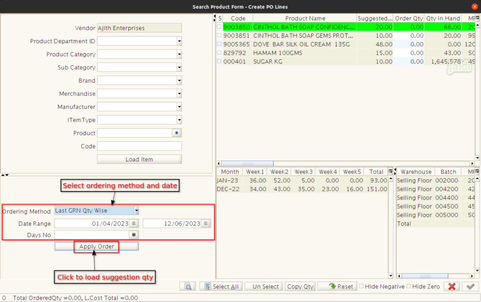
Task: Open the product lookup icon beside Product field
Action: tap(177, 133)
